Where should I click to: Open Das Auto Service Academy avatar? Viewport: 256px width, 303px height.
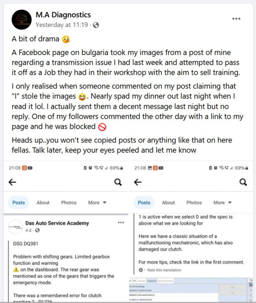pos(15,227)
